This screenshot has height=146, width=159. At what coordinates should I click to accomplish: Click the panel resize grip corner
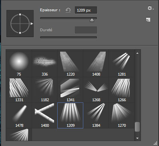[x=155, y=143]
